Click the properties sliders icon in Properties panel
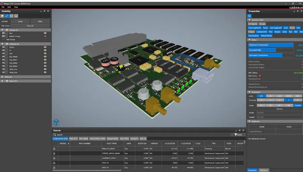The image size is (303, 172). [x=249, y=16]
